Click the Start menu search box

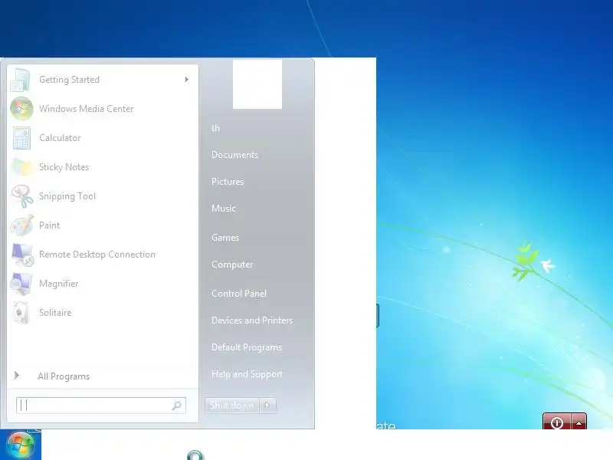[x=101, y=406]
